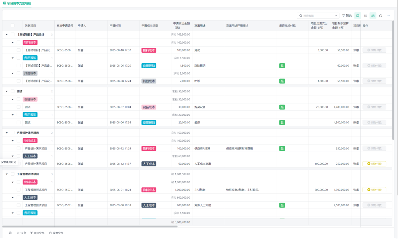Viewport: 398px width, 239px height.
Task: Click the 设备成本 tag in the 购买设备 row
Action: click(x=149, y=107)
